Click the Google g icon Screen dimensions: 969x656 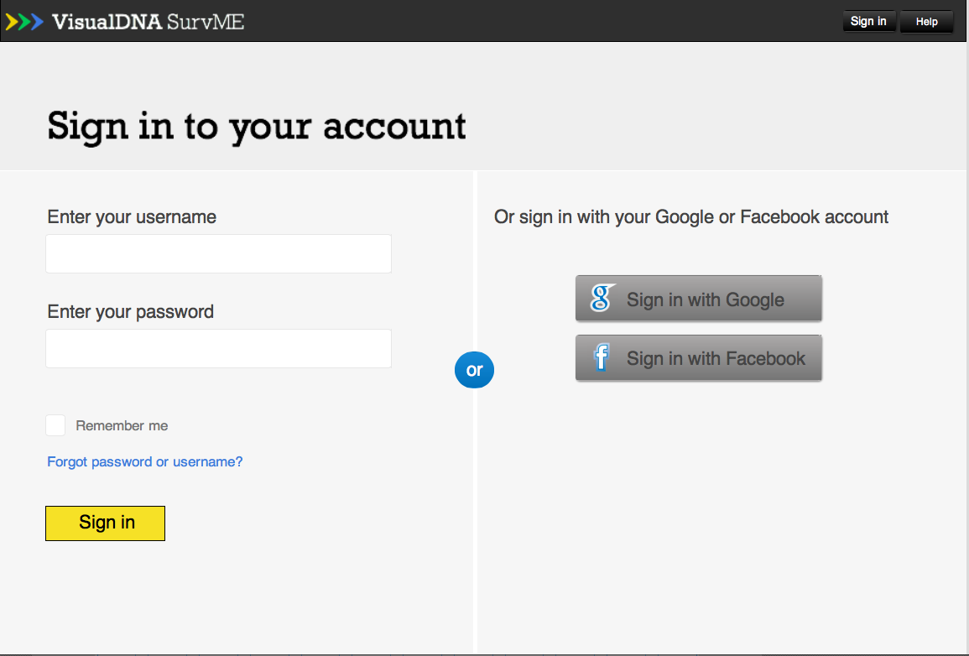[602, 299]
